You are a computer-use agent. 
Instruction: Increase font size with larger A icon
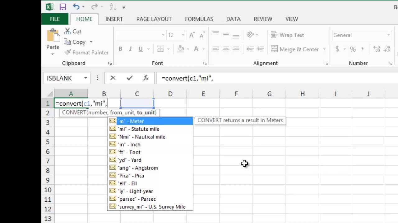pyautogui.click(x=192, y=35)
